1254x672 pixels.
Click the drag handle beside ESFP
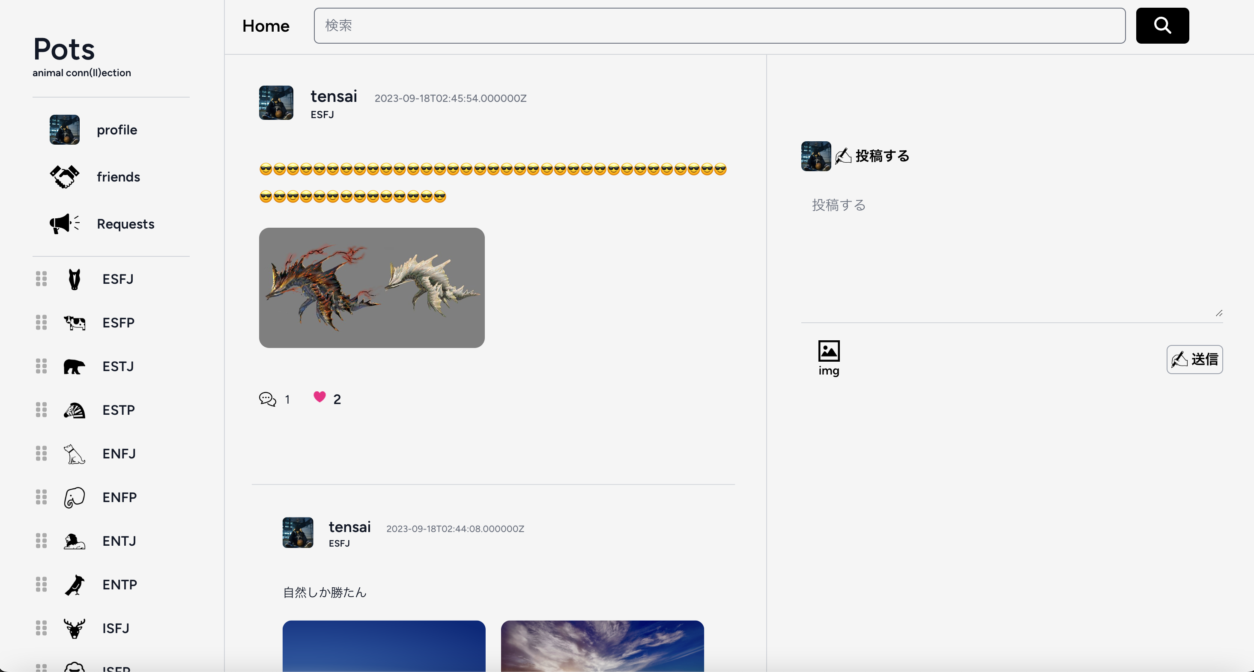coord(42,322)
